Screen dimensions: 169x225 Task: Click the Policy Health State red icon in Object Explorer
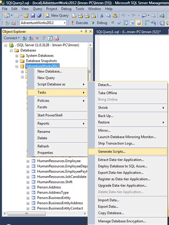57,38
